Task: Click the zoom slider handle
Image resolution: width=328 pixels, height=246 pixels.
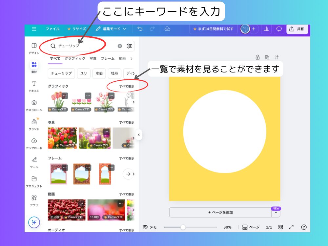Action: [183, 227]
